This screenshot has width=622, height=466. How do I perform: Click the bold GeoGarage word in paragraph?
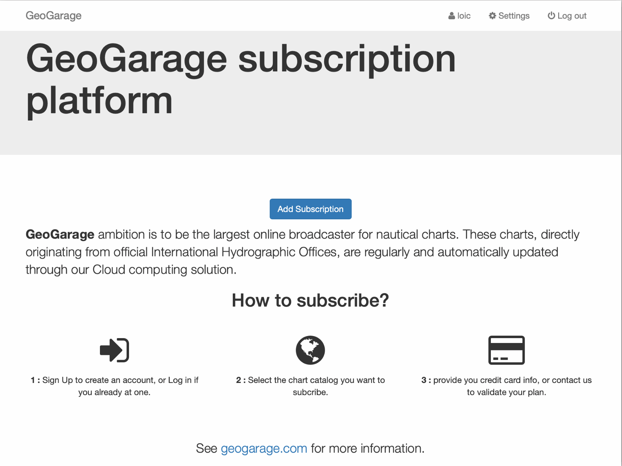[60, 234]
